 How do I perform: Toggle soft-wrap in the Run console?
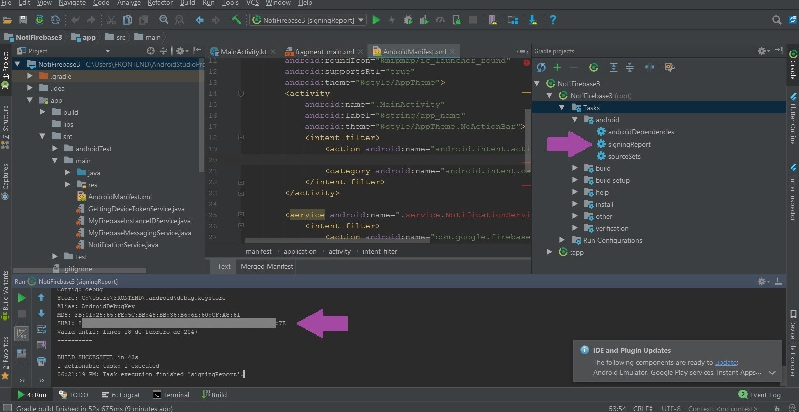(x=41, y=329)
